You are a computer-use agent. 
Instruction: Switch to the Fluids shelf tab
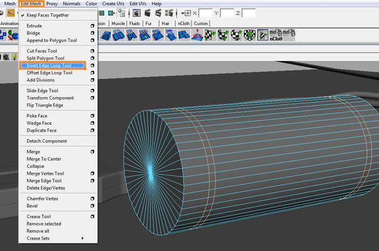[135, 23]
